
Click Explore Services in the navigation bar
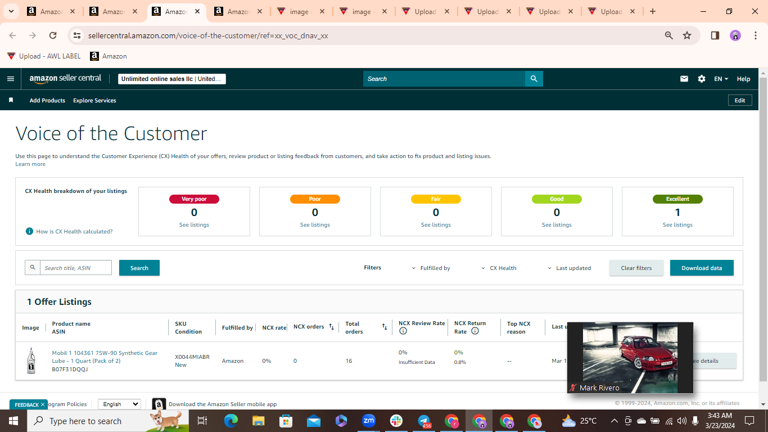pos(94,100)
